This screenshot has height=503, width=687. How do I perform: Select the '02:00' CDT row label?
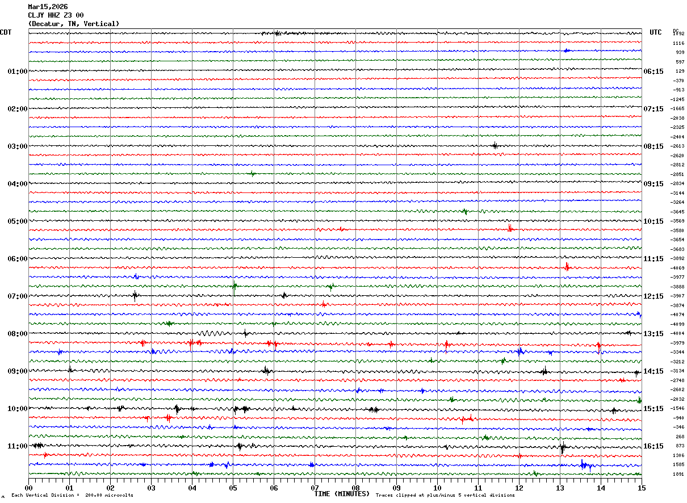pos(18,109)
